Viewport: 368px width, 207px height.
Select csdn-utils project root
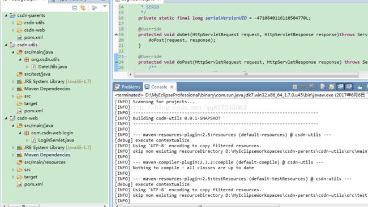click(27, 45)
